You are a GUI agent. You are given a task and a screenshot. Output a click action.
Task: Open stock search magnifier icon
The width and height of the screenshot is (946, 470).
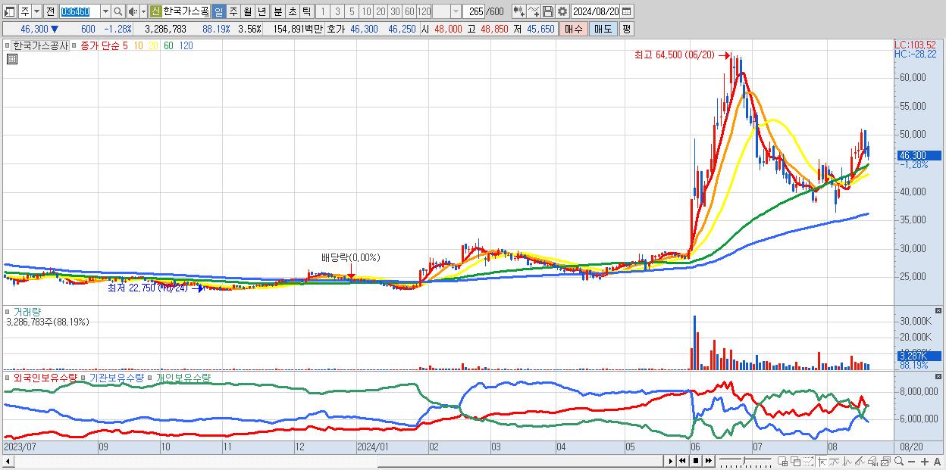[117, 11]
